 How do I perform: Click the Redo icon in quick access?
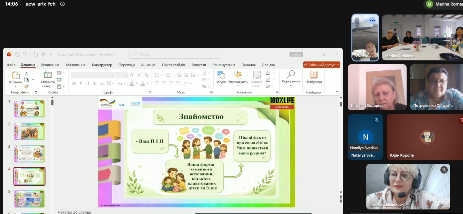[x=36, y=54]
